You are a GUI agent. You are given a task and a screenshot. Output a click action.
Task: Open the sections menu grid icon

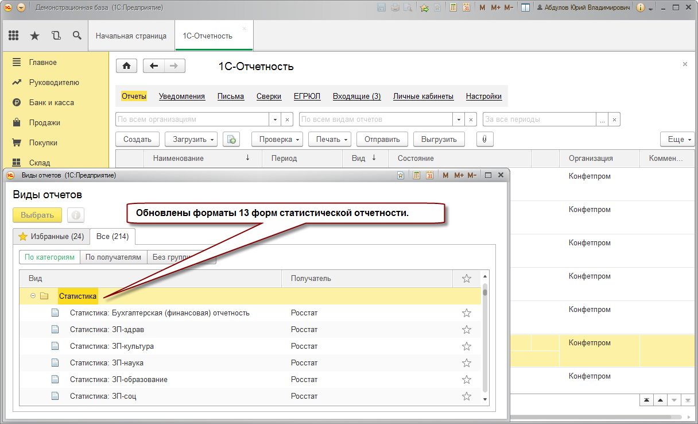(x=13, y=36)
